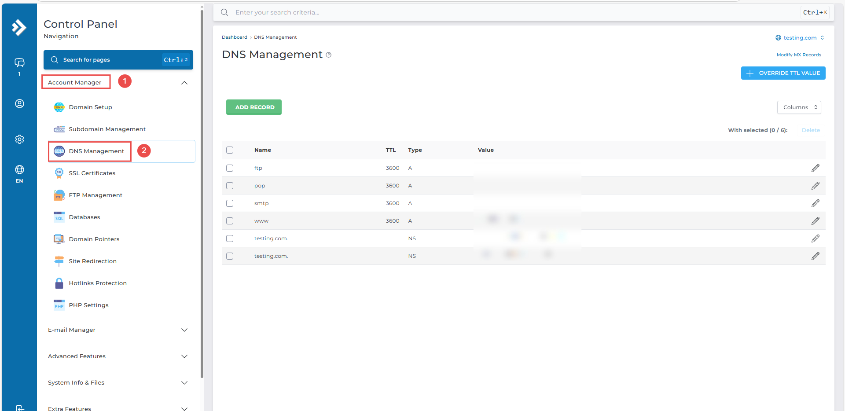Open the Columns dropdown
Viewport: 845px width, 411px height.
click(x=799, y=107)
